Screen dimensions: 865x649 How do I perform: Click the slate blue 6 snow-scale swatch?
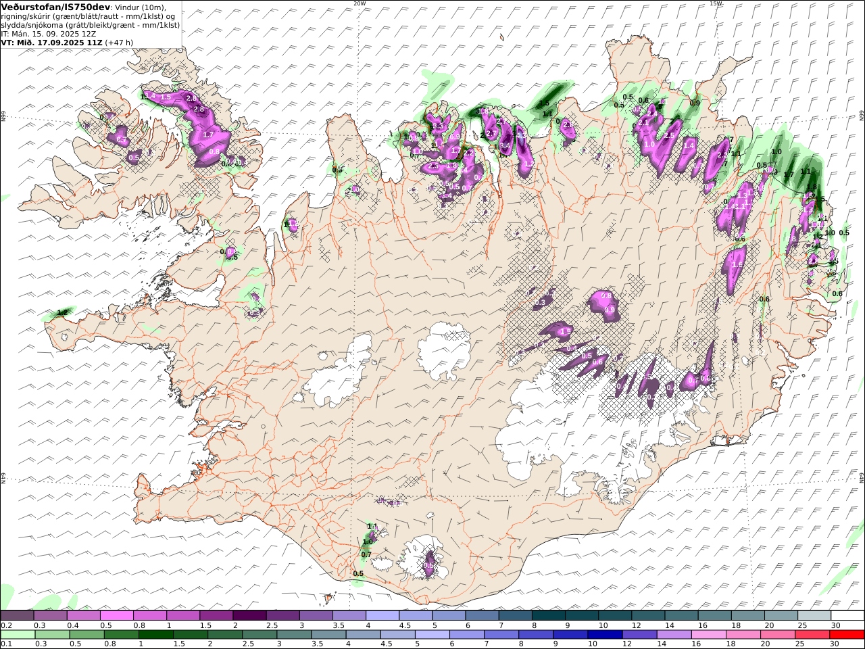pyautogui.click(x=482, y=616)
